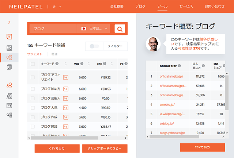Click the help icon beside PD column

pos(126,63)
